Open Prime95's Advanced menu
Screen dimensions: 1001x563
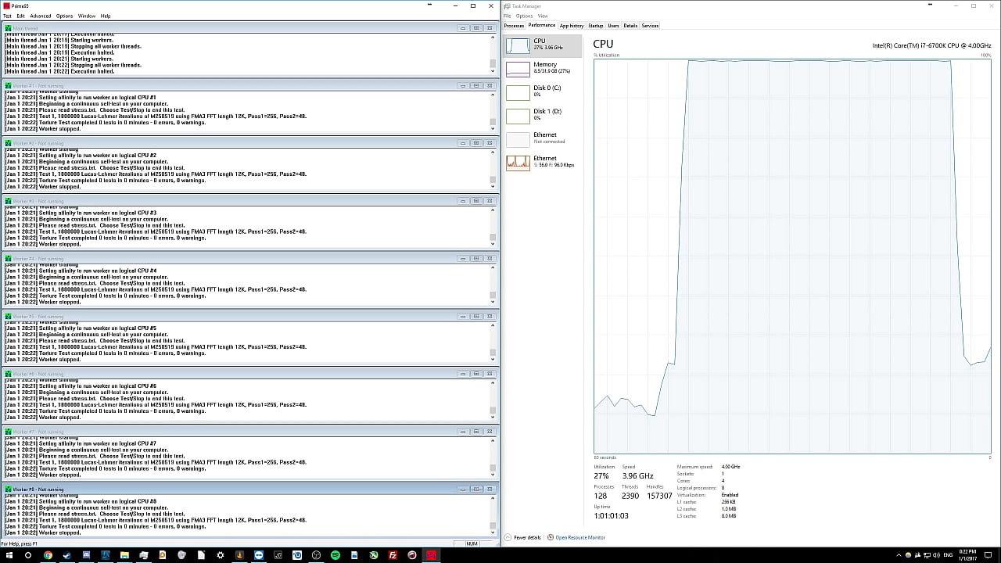click(40, 16)
